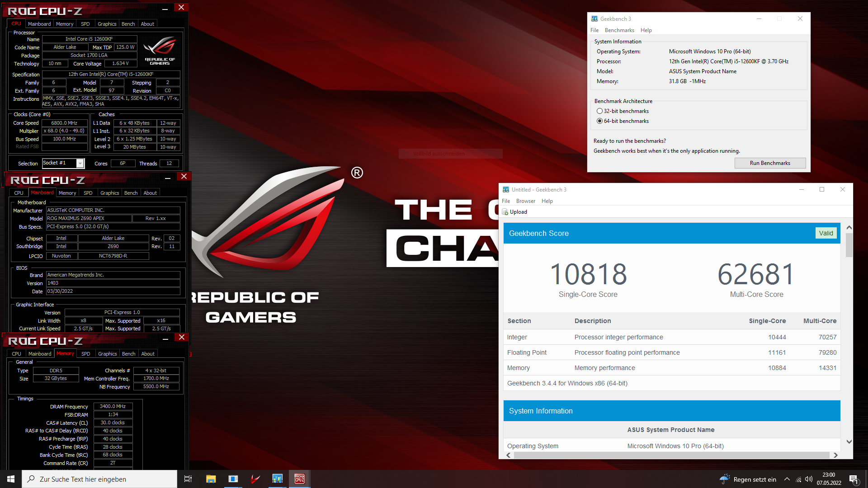This screenshot has height=488, width=868.
Task: Open volume control tray icon
Action: click(809, 479)
